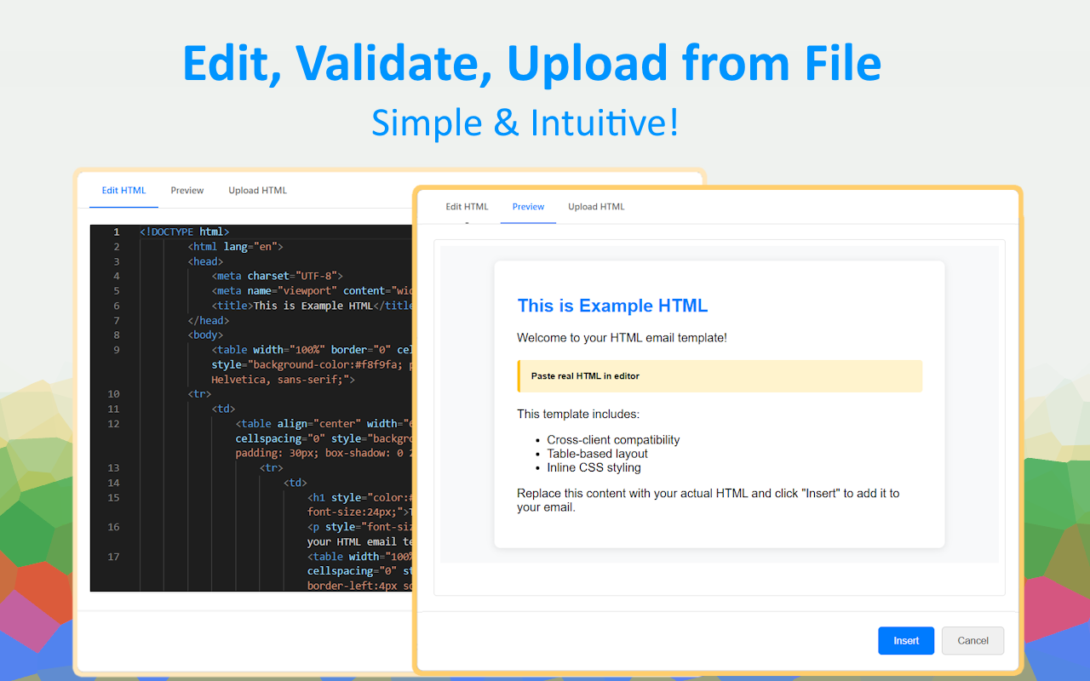
Task: Click the 'Replace this content' paragraph in preview
Action: pyautogui.click(x=708, y=500)
